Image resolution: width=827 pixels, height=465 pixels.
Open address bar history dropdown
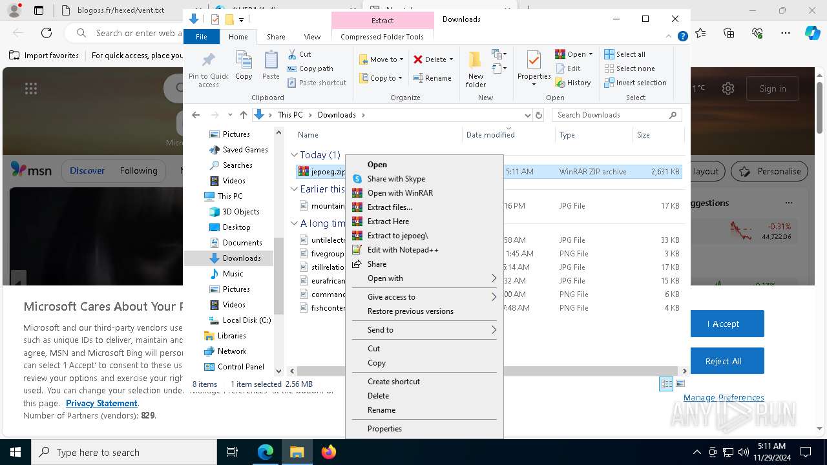(x=527, y=115)
